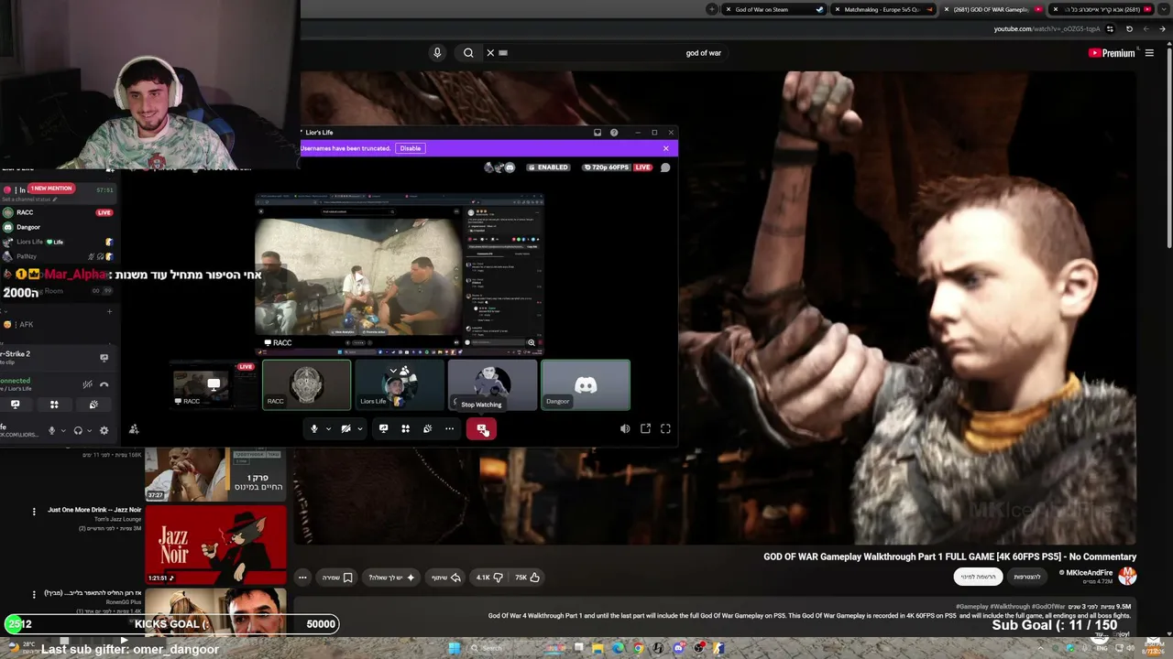Mute microphone in Discord call controls
Screen dimensions: 1173x659
click(314, 428)
